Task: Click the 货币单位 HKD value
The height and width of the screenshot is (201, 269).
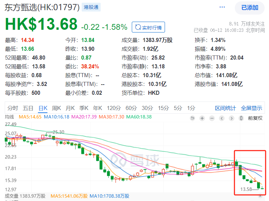Action: click(x=154, y=93)
